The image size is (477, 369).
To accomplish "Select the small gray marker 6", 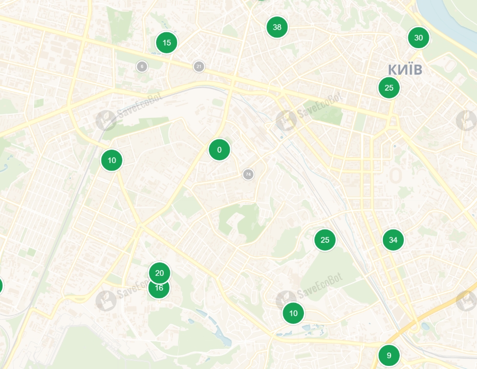I will (x=142, y=67).
